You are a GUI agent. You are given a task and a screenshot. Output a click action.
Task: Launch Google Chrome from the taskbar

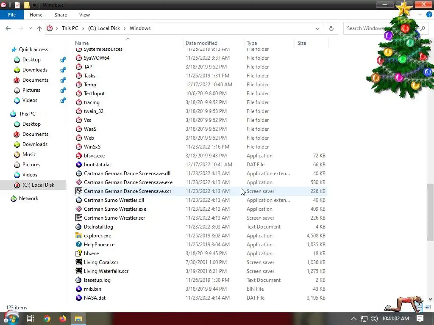click(x=47, y=318)
